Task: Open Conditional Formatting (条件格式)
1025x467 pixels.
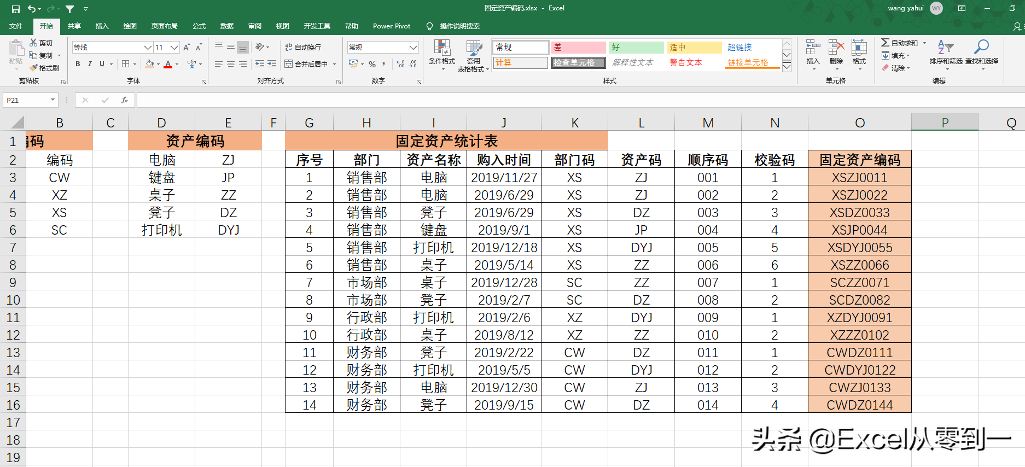Action: 442,55
